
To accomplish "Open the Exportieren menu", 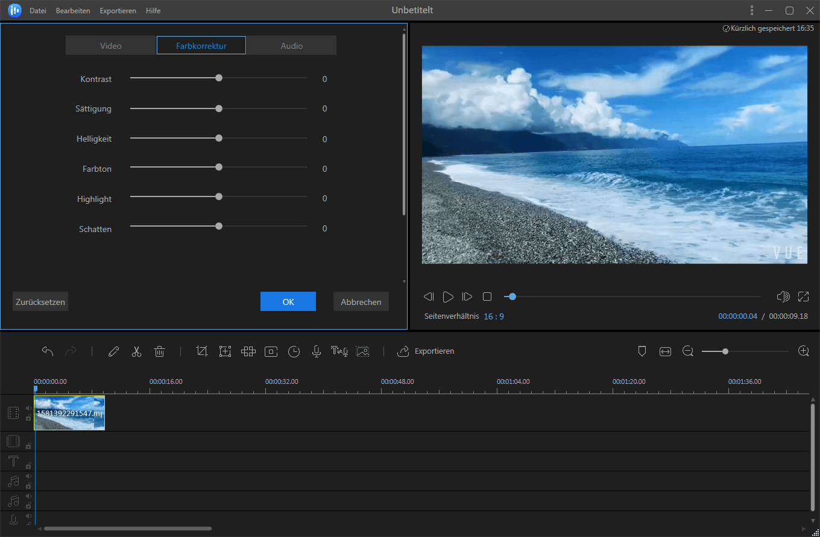I will point(118,11).
